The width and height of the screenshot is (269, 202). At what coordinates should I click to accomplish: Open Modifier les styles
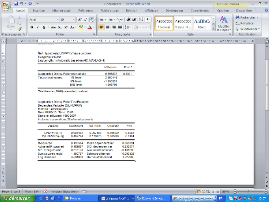coord(224,23)
